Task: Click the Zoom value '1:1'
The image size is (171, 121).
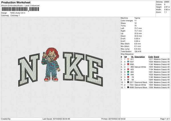Action: pyautogui.click(x=165, y=12)
